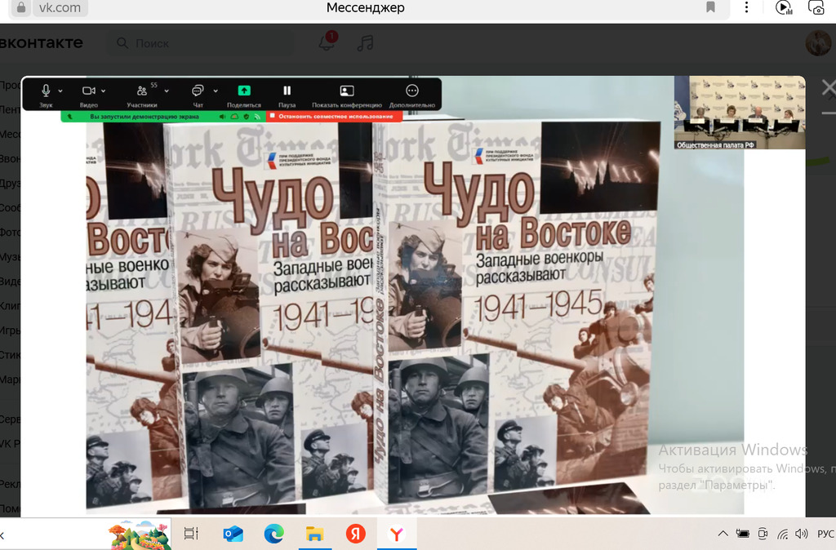
Task: Click the green Поделиться share icon
Action: (x=243, y=91)
